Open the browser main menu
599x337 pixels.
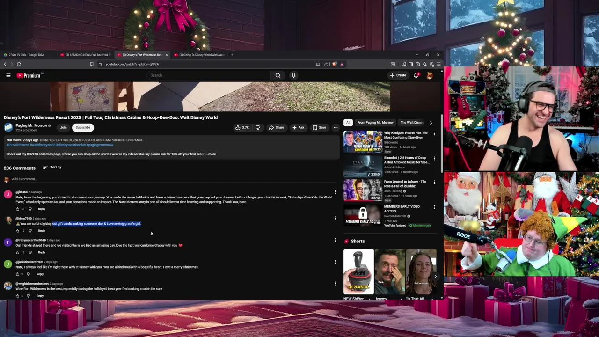pos(438,64)
